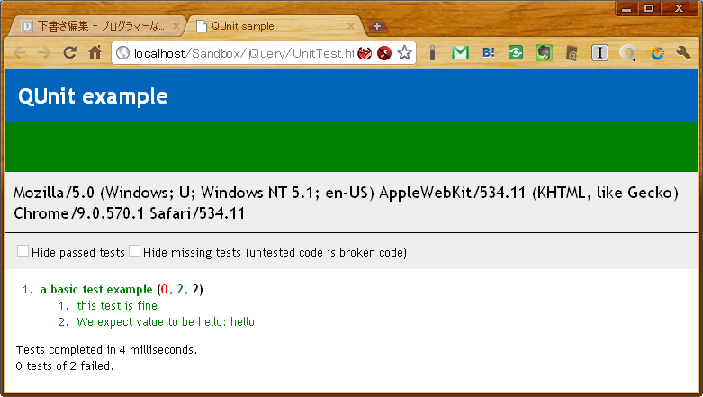Open the Evernote elephant extension

[544, 53]
